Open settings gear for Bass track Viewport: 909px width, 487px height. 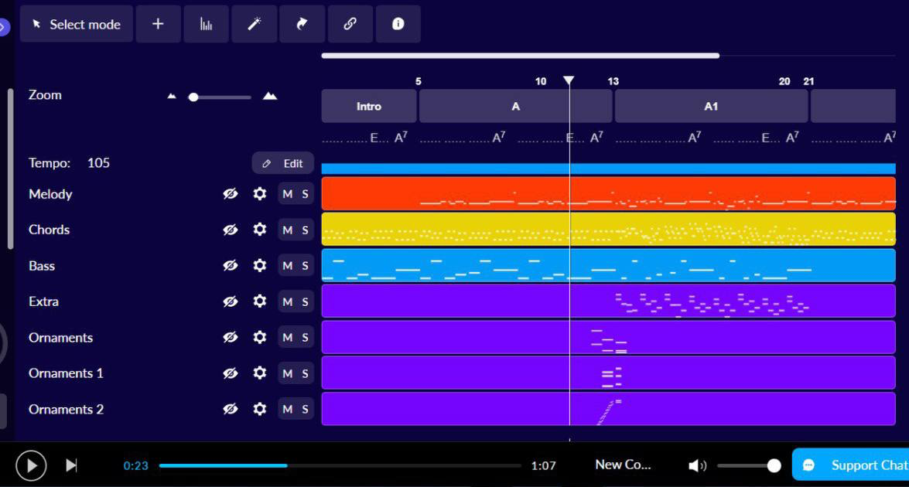click(x=260, y=265)
